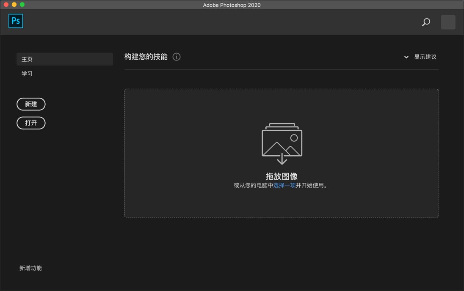Click the 拖放图像 heading text

tap(282, 176)
